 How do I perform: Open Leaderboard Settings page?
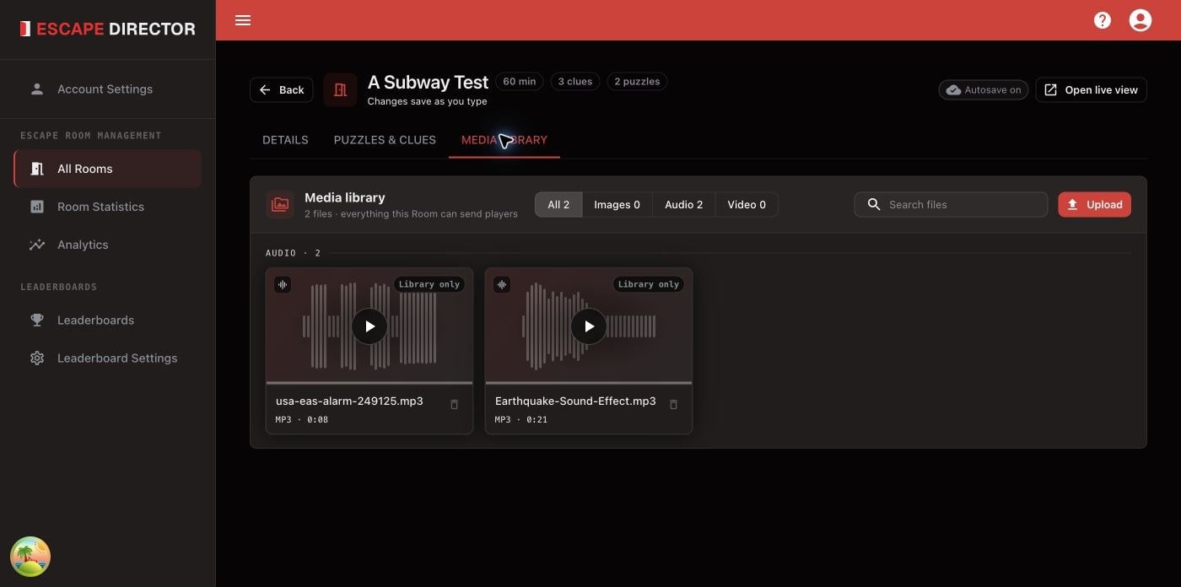108,358
